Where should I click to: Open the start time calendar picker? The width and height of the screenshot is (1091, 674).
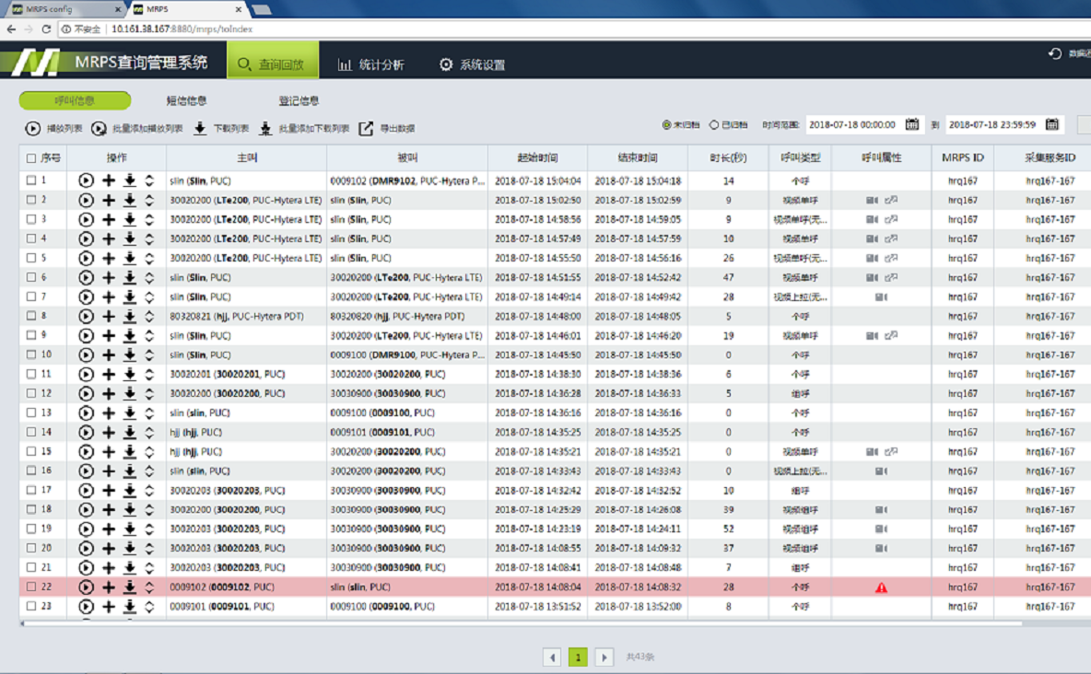912,125
